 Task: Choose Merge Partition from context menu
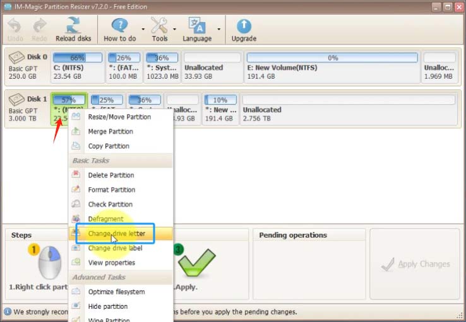[x=121, y=131]
